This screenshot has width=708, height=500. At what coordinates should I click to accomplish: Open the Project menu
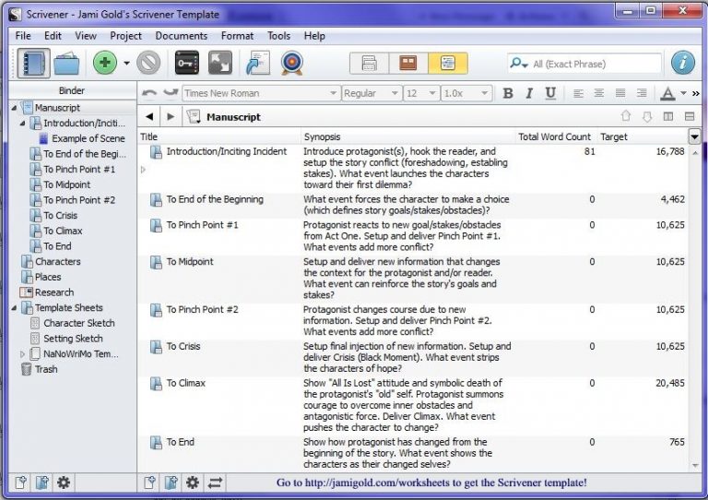point(125,36)
